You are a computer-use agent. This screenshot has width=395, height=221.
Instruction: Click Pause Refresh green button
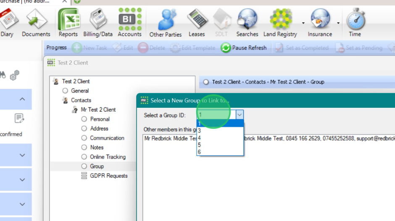coord(244,47)
